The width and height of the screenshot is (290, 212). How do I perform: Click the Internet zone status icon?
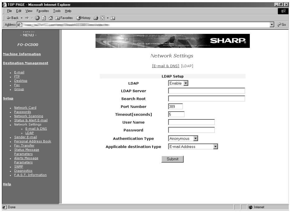250,207
